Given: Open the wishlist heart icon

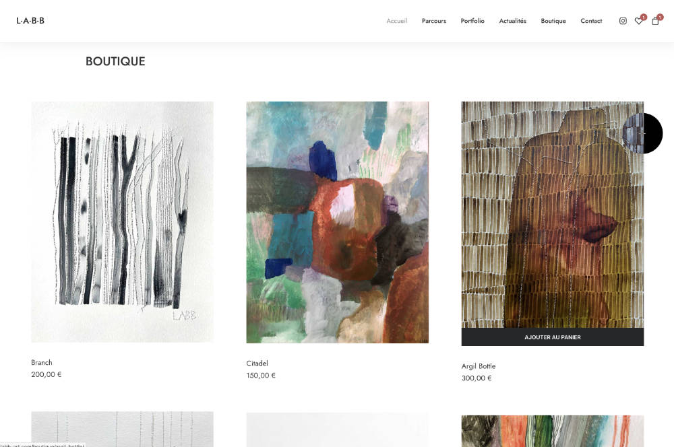Looking at the screenshot, I should pos(639,21).
